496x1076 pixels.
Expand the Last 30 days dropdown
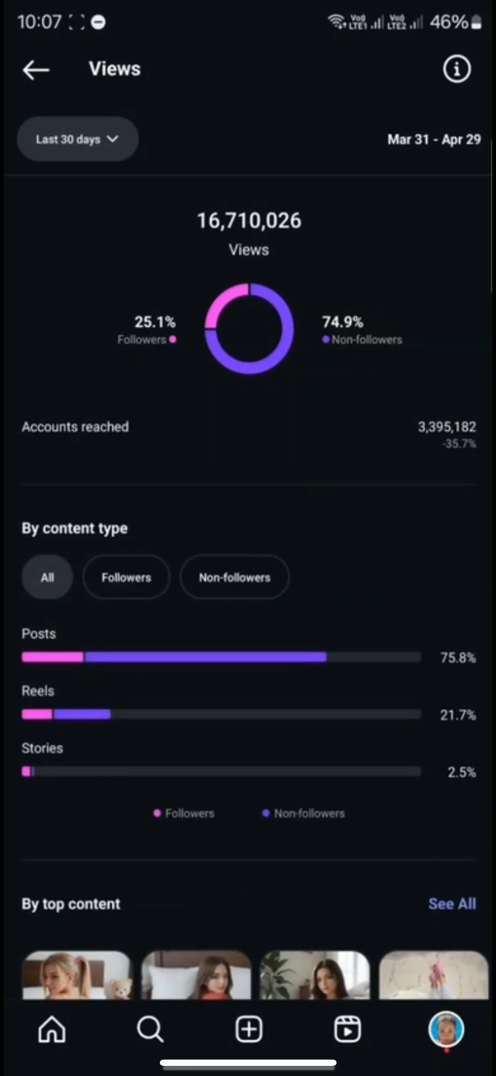click(78, 139)
